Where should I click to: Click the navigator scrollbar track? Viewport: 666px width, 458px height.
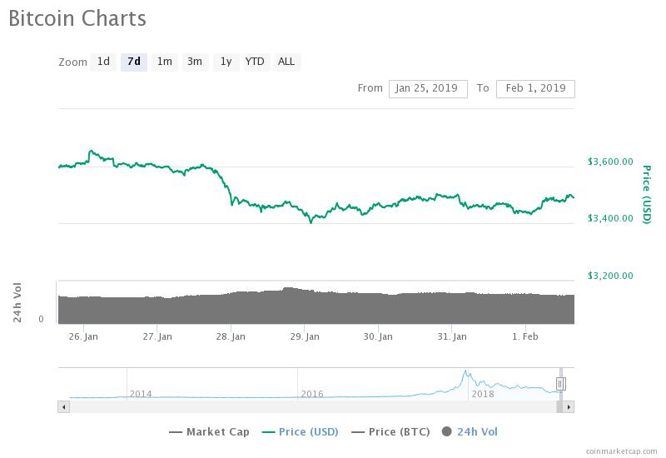[313, 407]
